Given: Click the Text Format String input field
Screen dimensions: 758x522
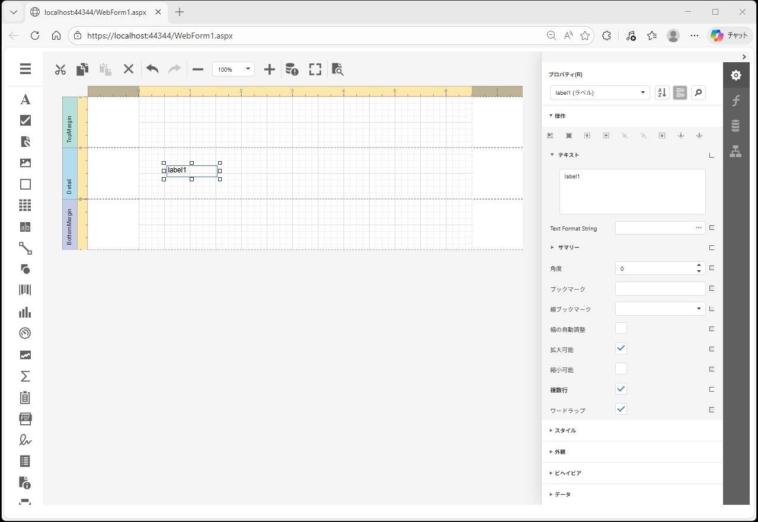Looking at the screenshot, I should click(655, 228).
